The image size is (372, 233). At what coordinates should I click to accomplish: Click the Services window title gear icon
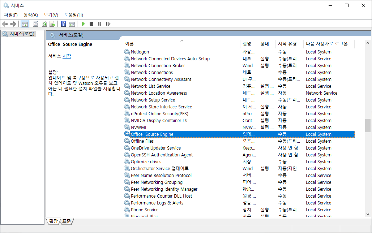(x=6, y=5)
